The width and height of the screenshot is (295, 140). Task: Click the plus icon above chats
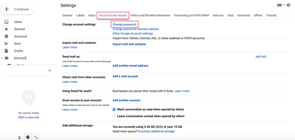tap(50, 71)
